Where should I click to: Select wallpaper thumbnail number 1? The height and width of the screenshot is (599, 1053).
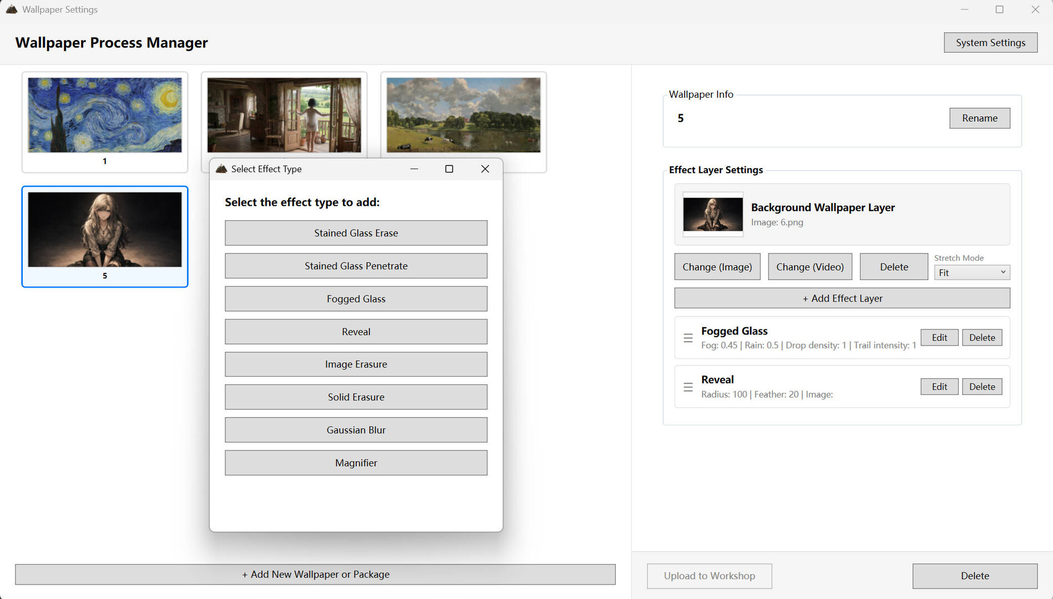(x=104, y=122)
